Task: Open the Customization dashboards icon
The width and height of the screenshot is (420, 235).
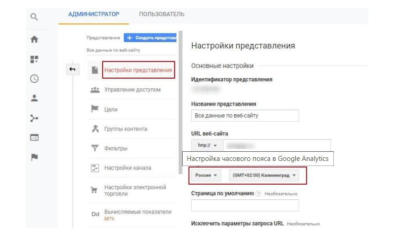Action: [34, 59]
